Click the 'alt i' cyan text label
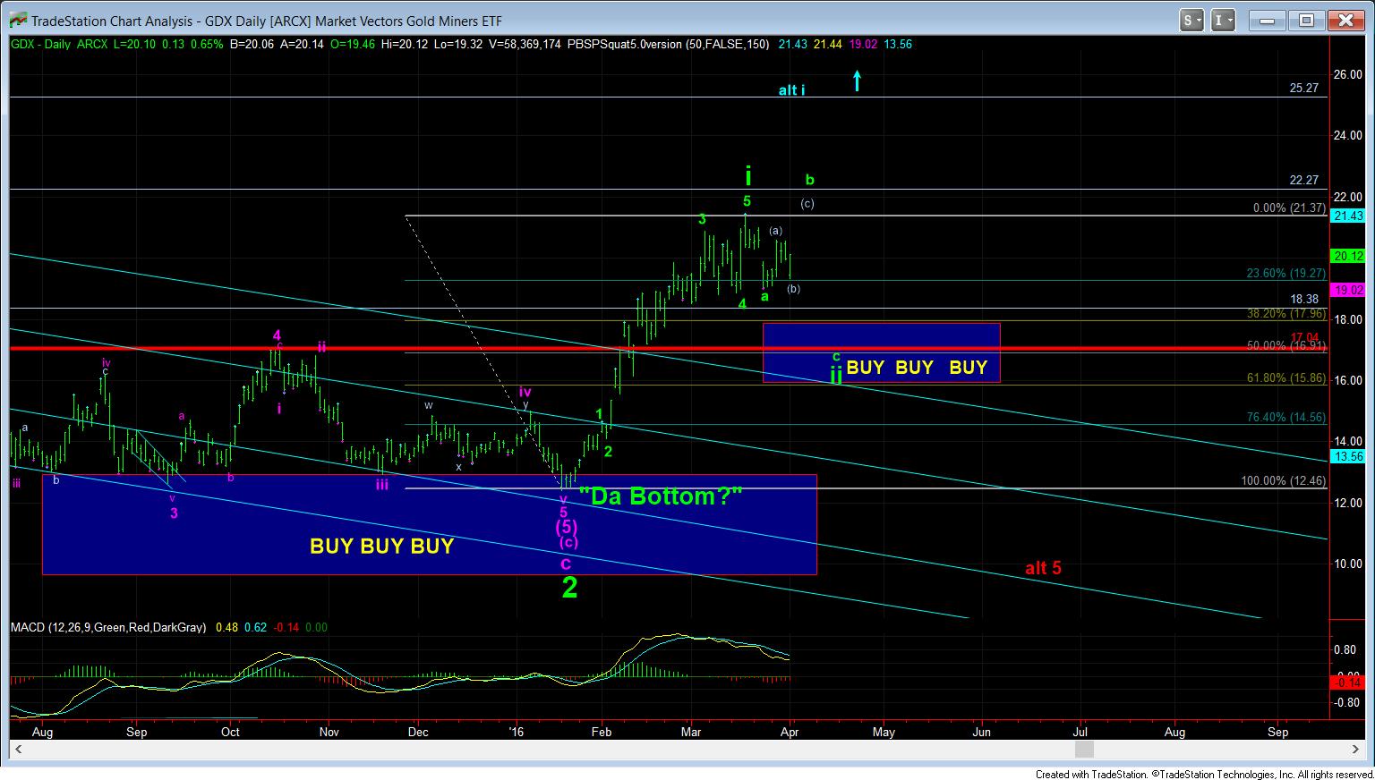 tap(791, 90)
